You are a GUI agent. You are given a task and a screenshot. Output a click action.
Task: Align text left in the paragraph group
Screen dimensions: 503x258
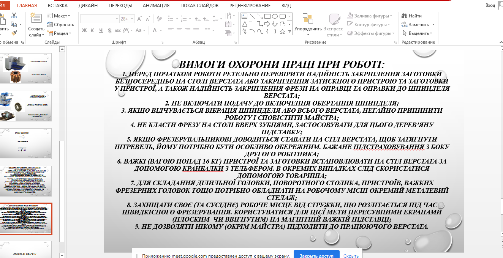pyautogui.click(x=171, y=30)
